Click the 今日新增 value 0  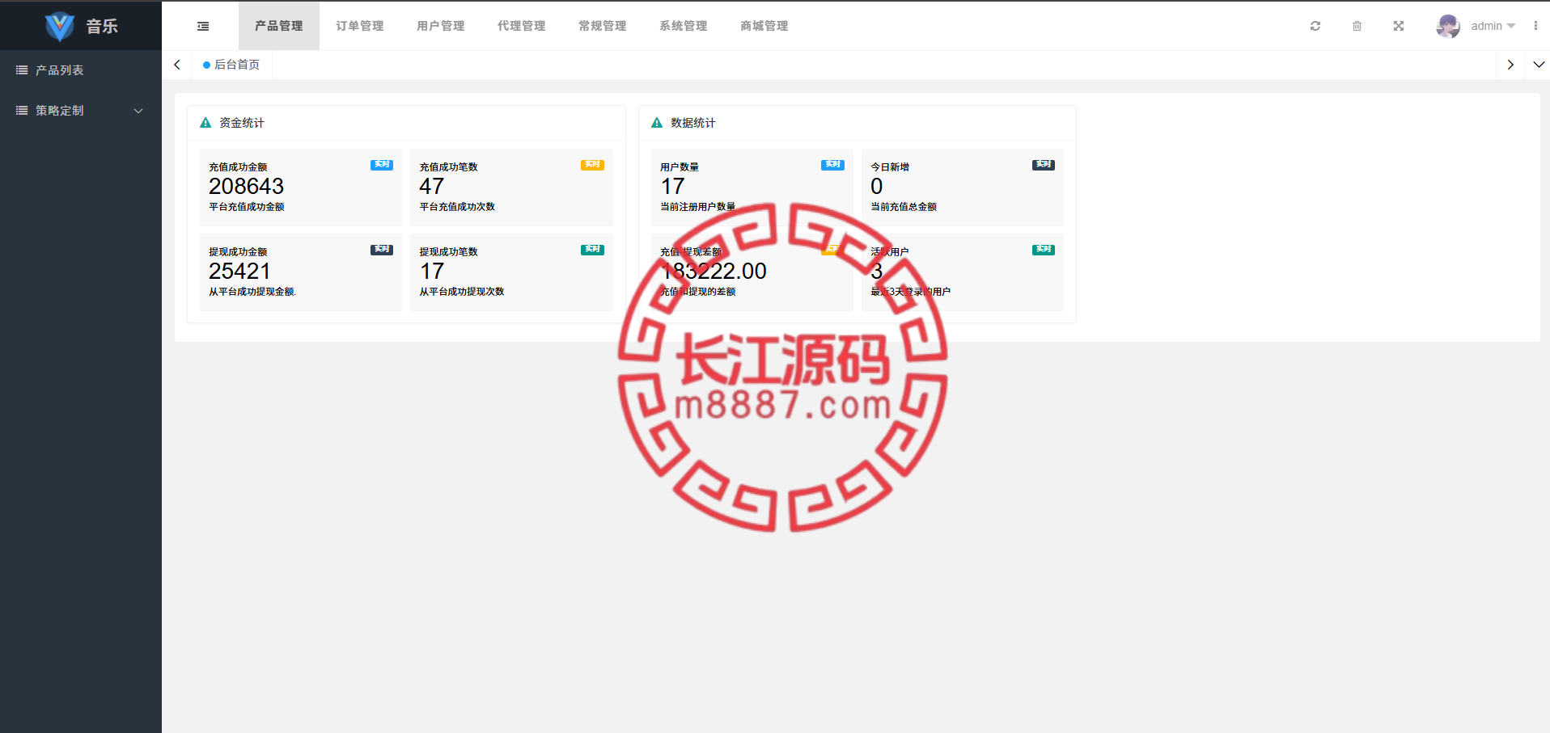[x=877, y=187]
